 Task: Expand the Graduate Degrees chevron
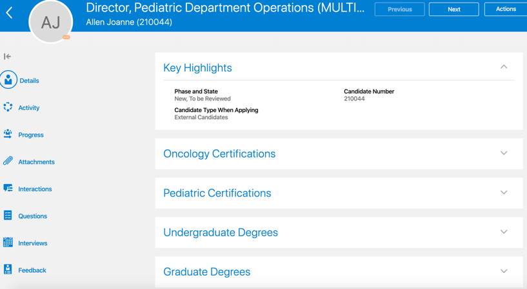tap(504, 271)
